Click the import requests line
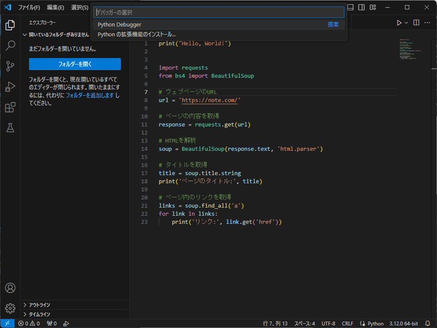Image resolution: width=437 pixels, height=328 pixels. click(183, 68)
